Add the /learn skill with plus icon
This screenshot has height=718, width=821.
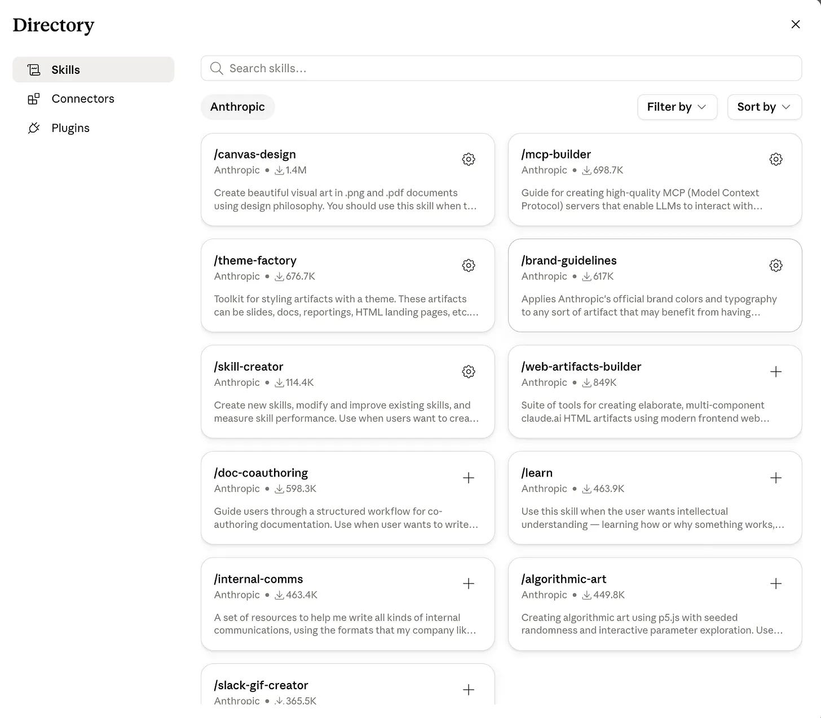pos(776,478)
